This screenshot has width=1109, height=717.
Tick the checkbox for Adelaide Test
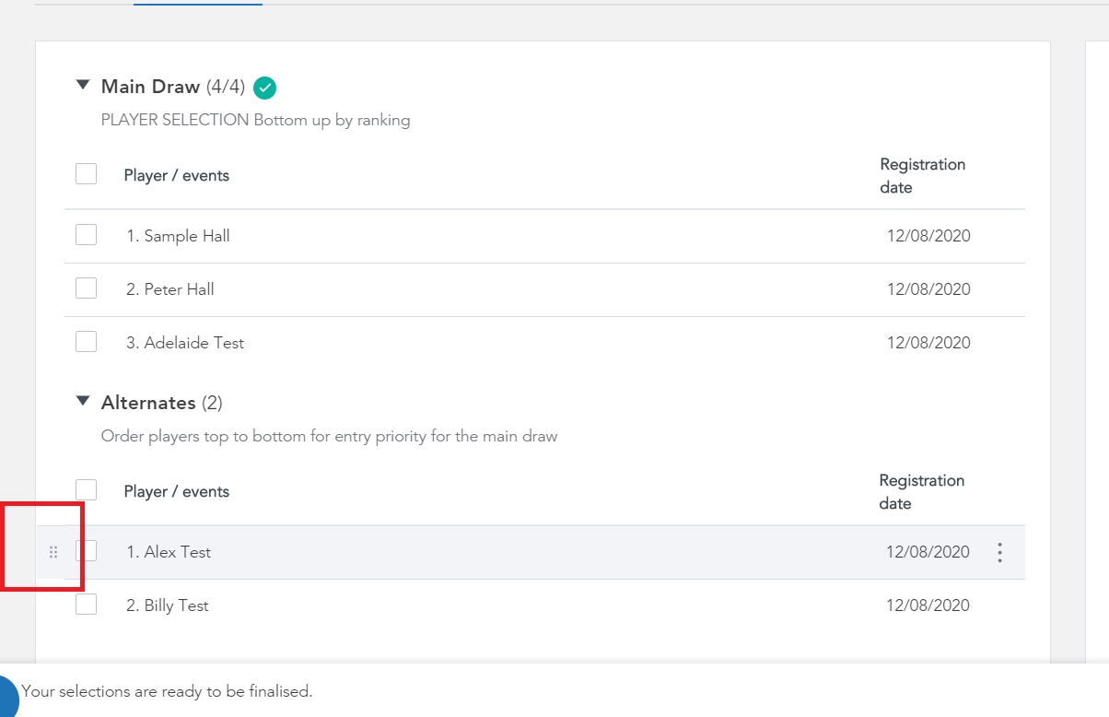[86, 342]
